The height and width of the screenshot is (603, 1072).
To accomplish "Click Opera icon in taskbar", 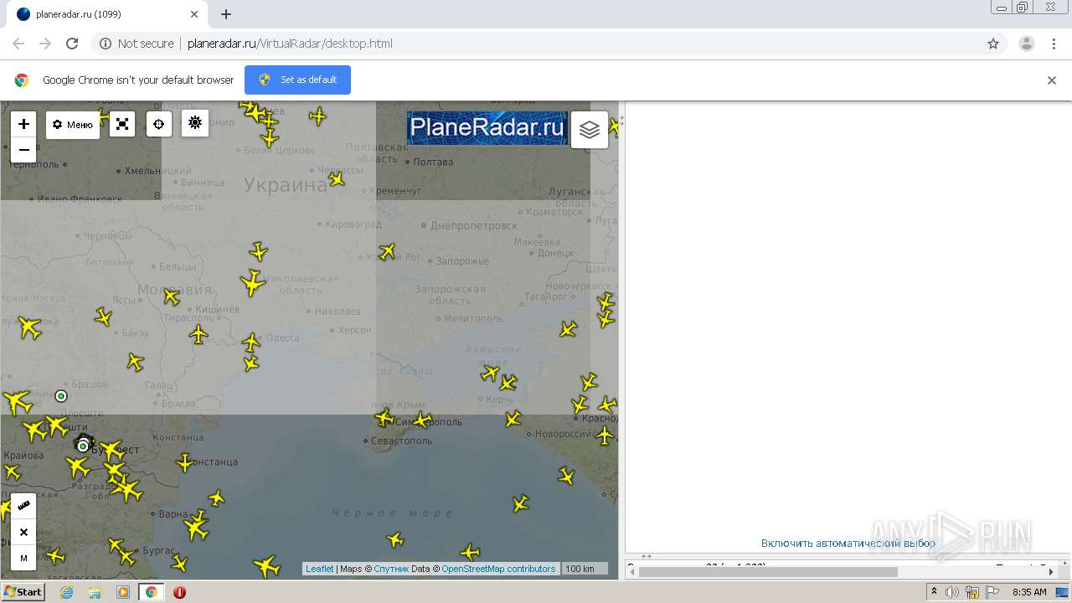I will 179,592.
